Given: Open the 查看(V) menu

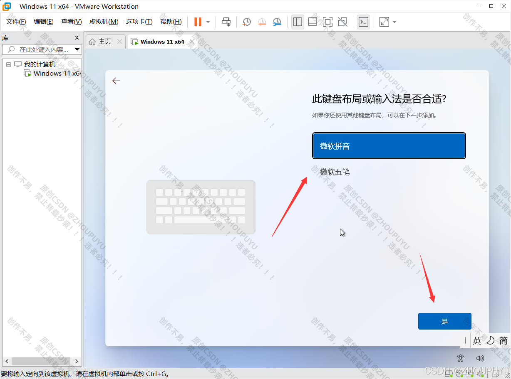Looking at the screenshot, I should click(x=71, y=22).
